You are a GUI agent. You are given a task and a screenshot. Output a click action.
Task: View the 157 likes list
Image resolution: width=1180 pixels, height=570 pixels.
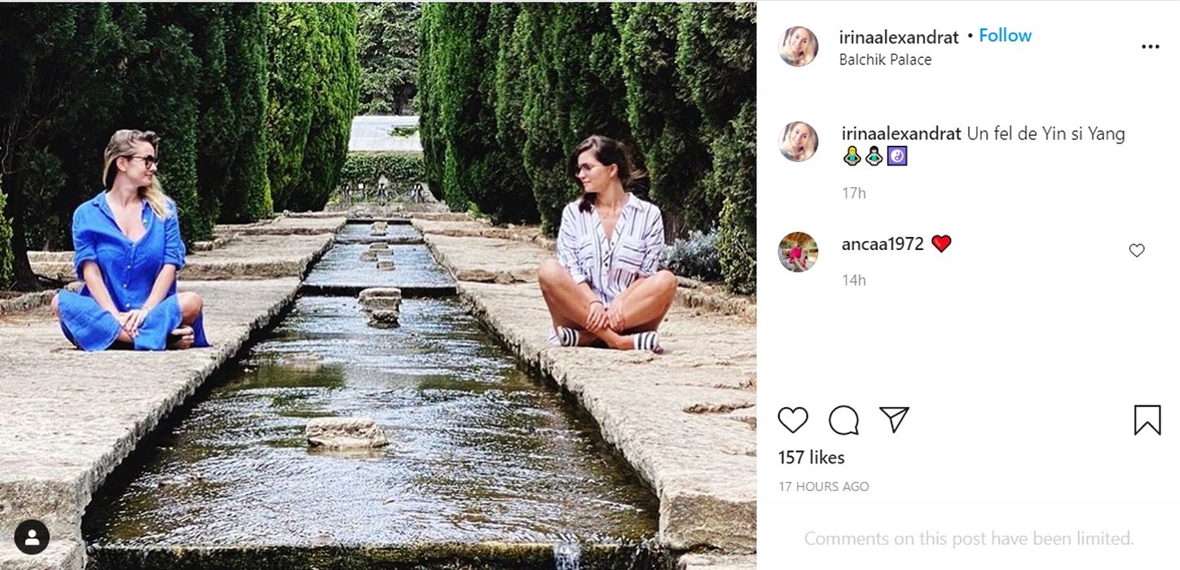pyautogui.click(x=811, y=458)
